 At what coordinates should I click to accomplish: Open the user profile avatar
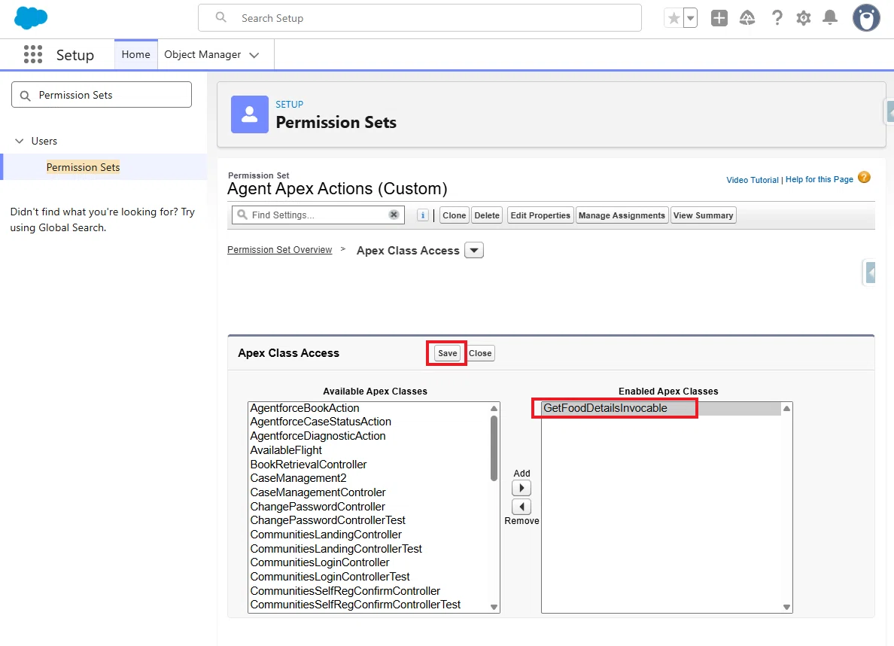click(x=866, y=17)
